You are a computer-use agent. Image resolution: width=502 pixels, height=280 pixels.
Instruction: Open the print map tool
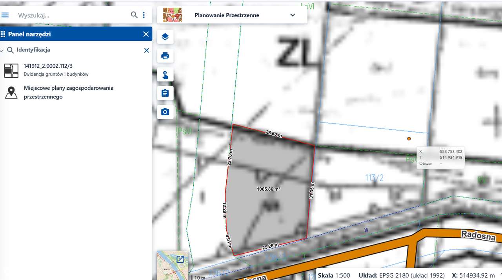point(165,56)
